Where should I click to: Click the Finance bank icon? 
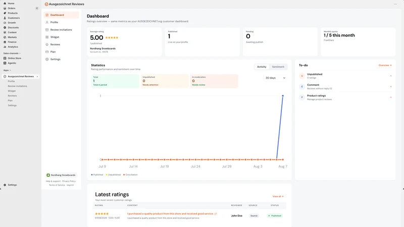[5, 42]
